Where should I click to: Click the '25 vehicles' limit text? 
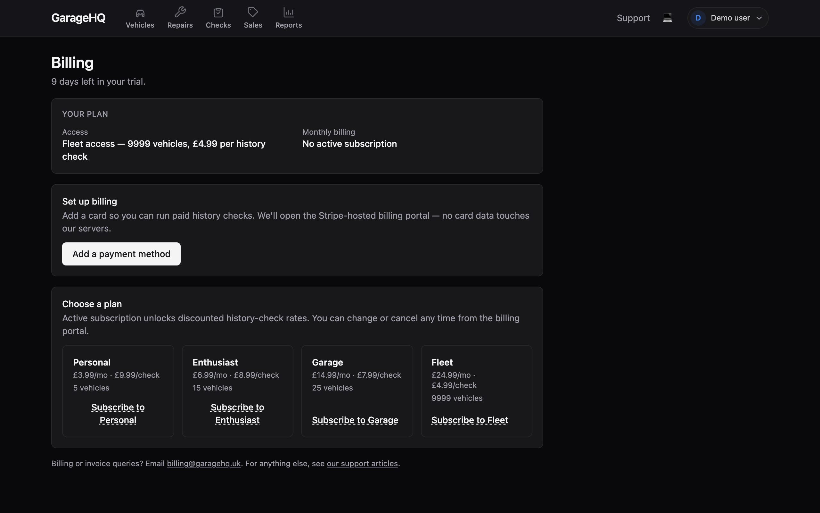(x=332, y=388)
